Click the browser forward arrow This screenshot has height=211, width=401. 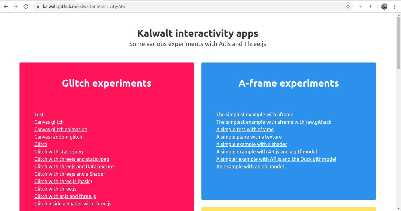click(16, 6)
